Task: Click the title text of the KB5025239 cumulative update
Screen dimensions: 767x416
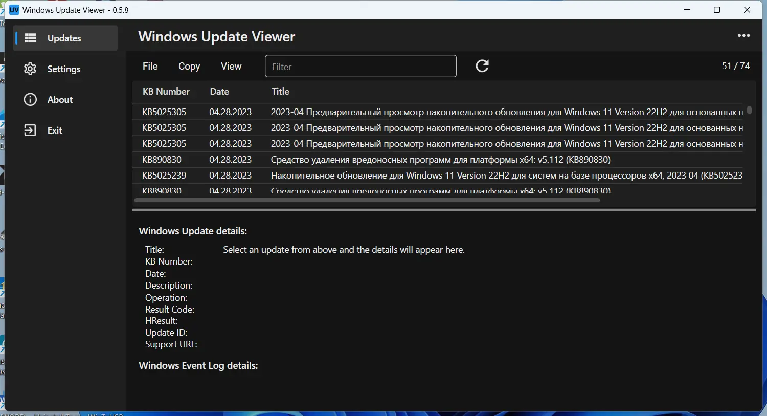Action: pyautogui.click(x=507, y=176)
